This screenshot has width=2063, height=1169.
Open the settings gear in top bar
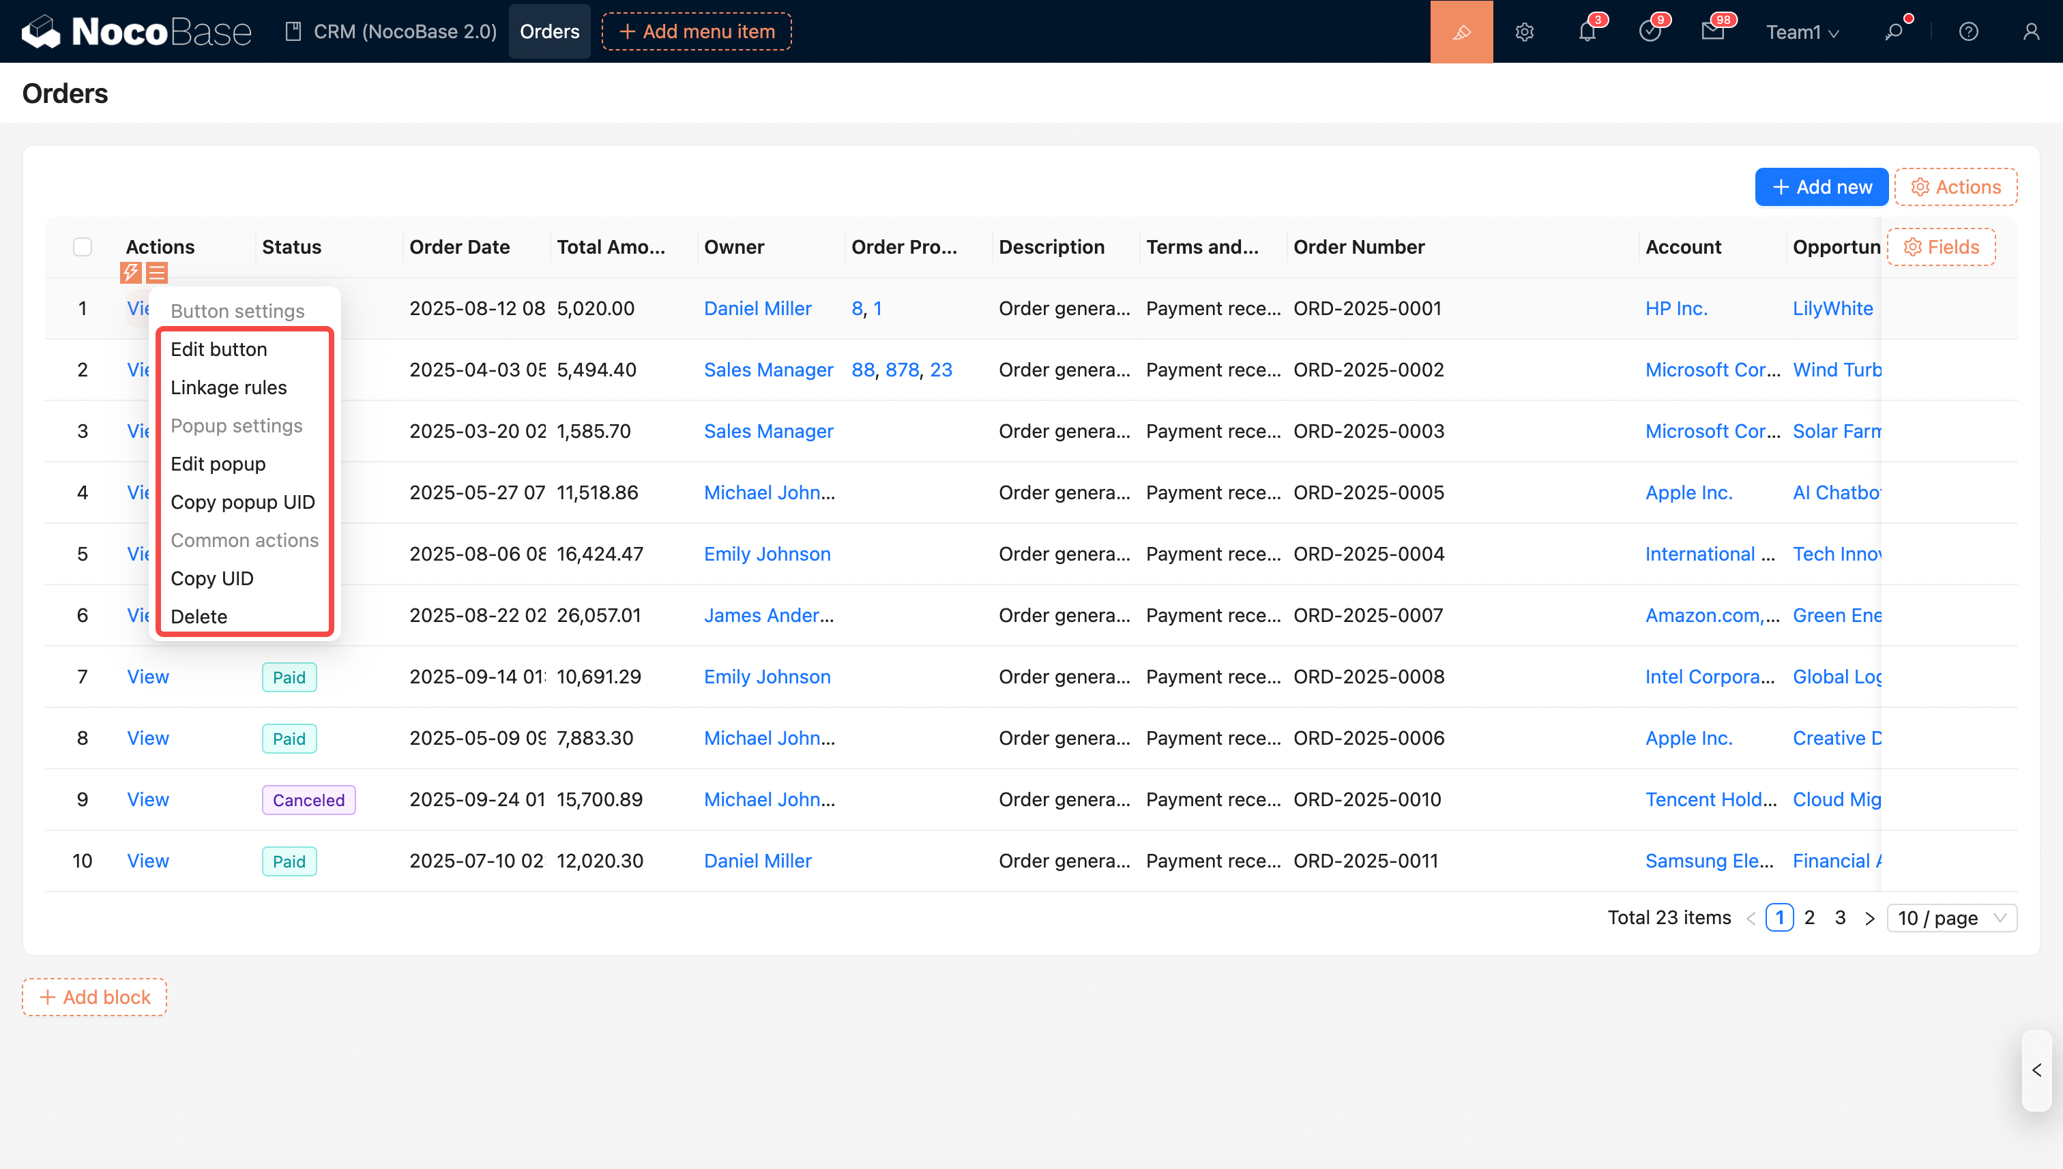tap(1524, 31)
